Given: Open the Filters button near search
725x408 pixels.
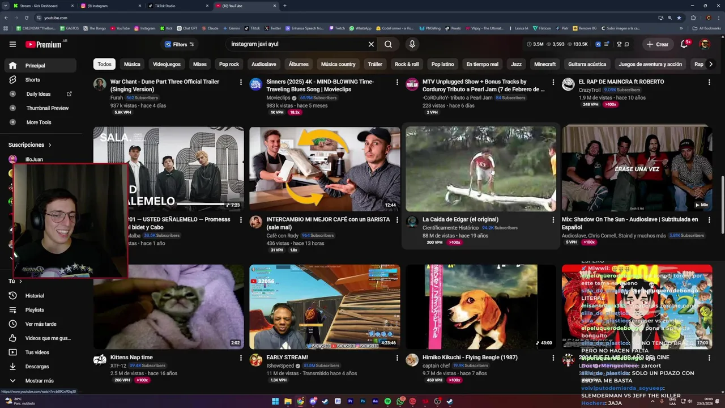Looking at the screenshot, I should click(x=180, y=44).
